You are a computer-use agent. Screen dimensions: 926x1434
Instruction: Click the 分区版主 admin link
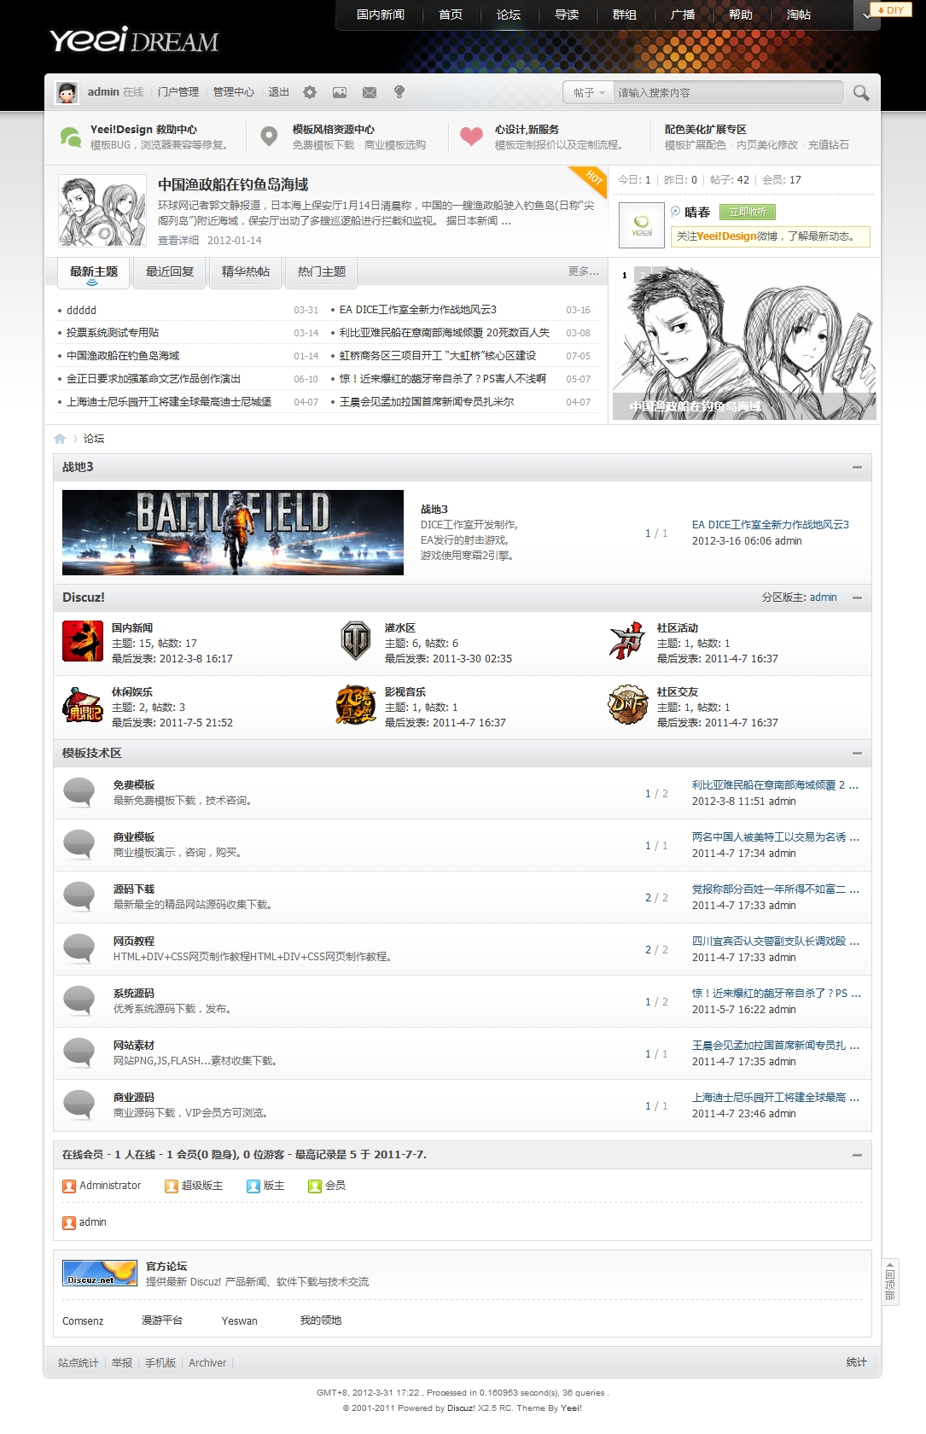pos(824,597)
